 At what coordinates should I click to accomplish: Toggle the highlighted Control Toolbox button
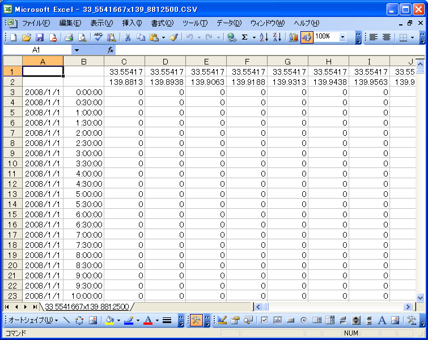pos(196,320)
